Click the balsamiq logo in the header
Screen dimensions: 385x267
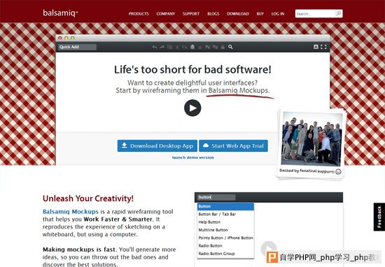click(60, 13)
